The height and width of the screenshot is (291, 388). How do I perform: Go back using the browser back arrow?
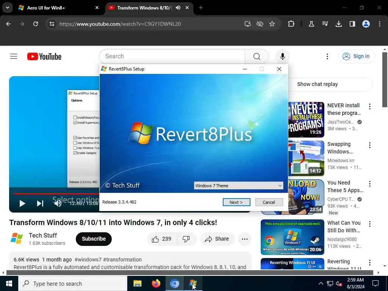pos(8,24)
